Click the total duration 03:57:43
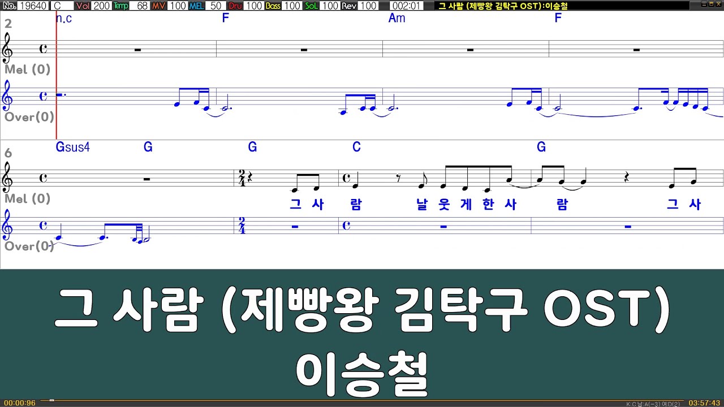The height and width of the screenshot is (407, 724). point(704,403)
